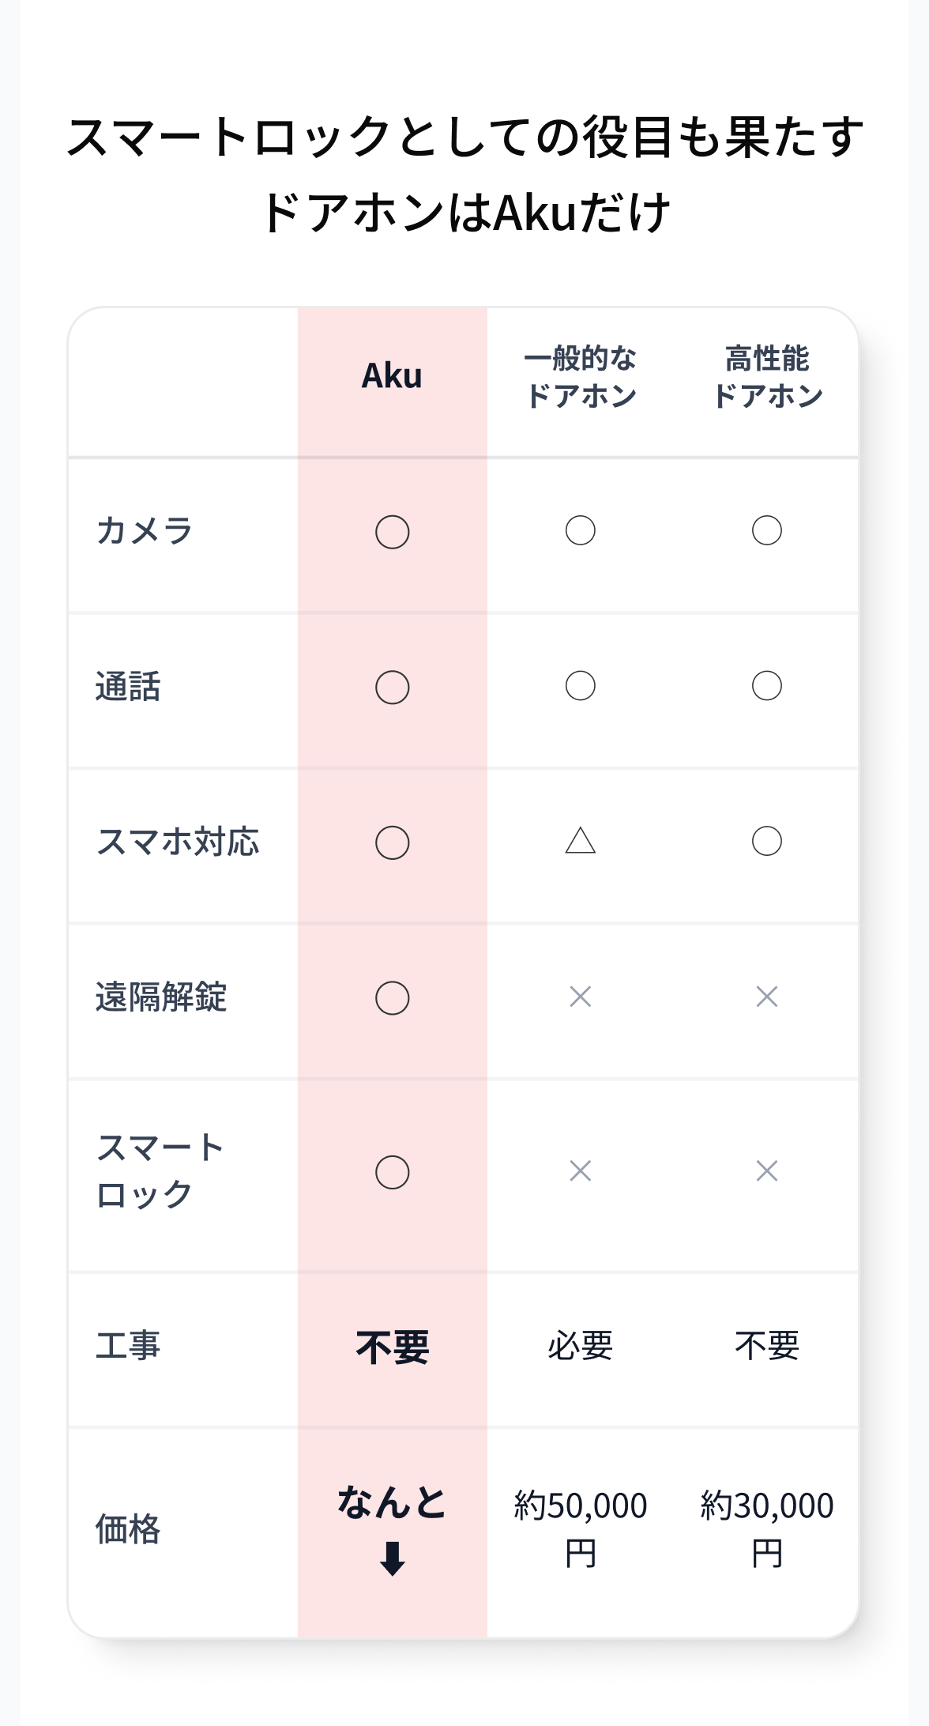Image resolution: width=929 pixels, height=1726 pixels.
Task: Click 一般的なドアホン cross in スマートロック row
Action: (581, 1170)
